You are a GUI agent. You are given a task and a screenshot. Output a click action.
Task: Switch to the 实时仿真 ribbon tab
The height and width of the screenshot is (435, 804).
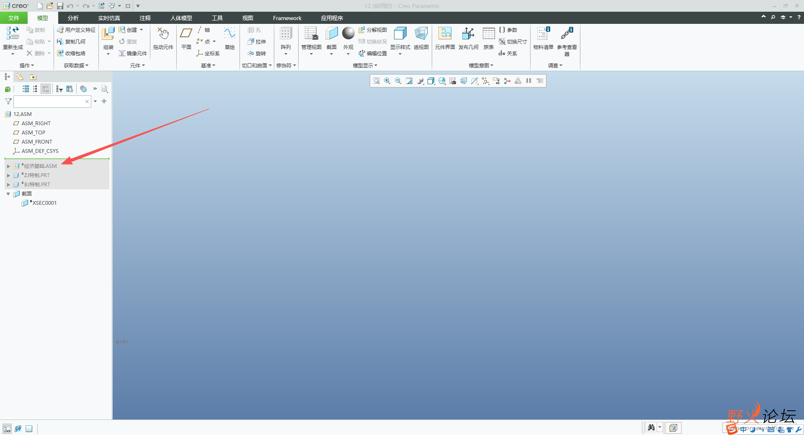point(109,18)
